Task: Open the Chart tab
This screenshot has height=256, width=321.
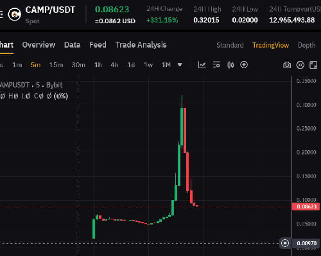Action: click(x=6, y=45)
